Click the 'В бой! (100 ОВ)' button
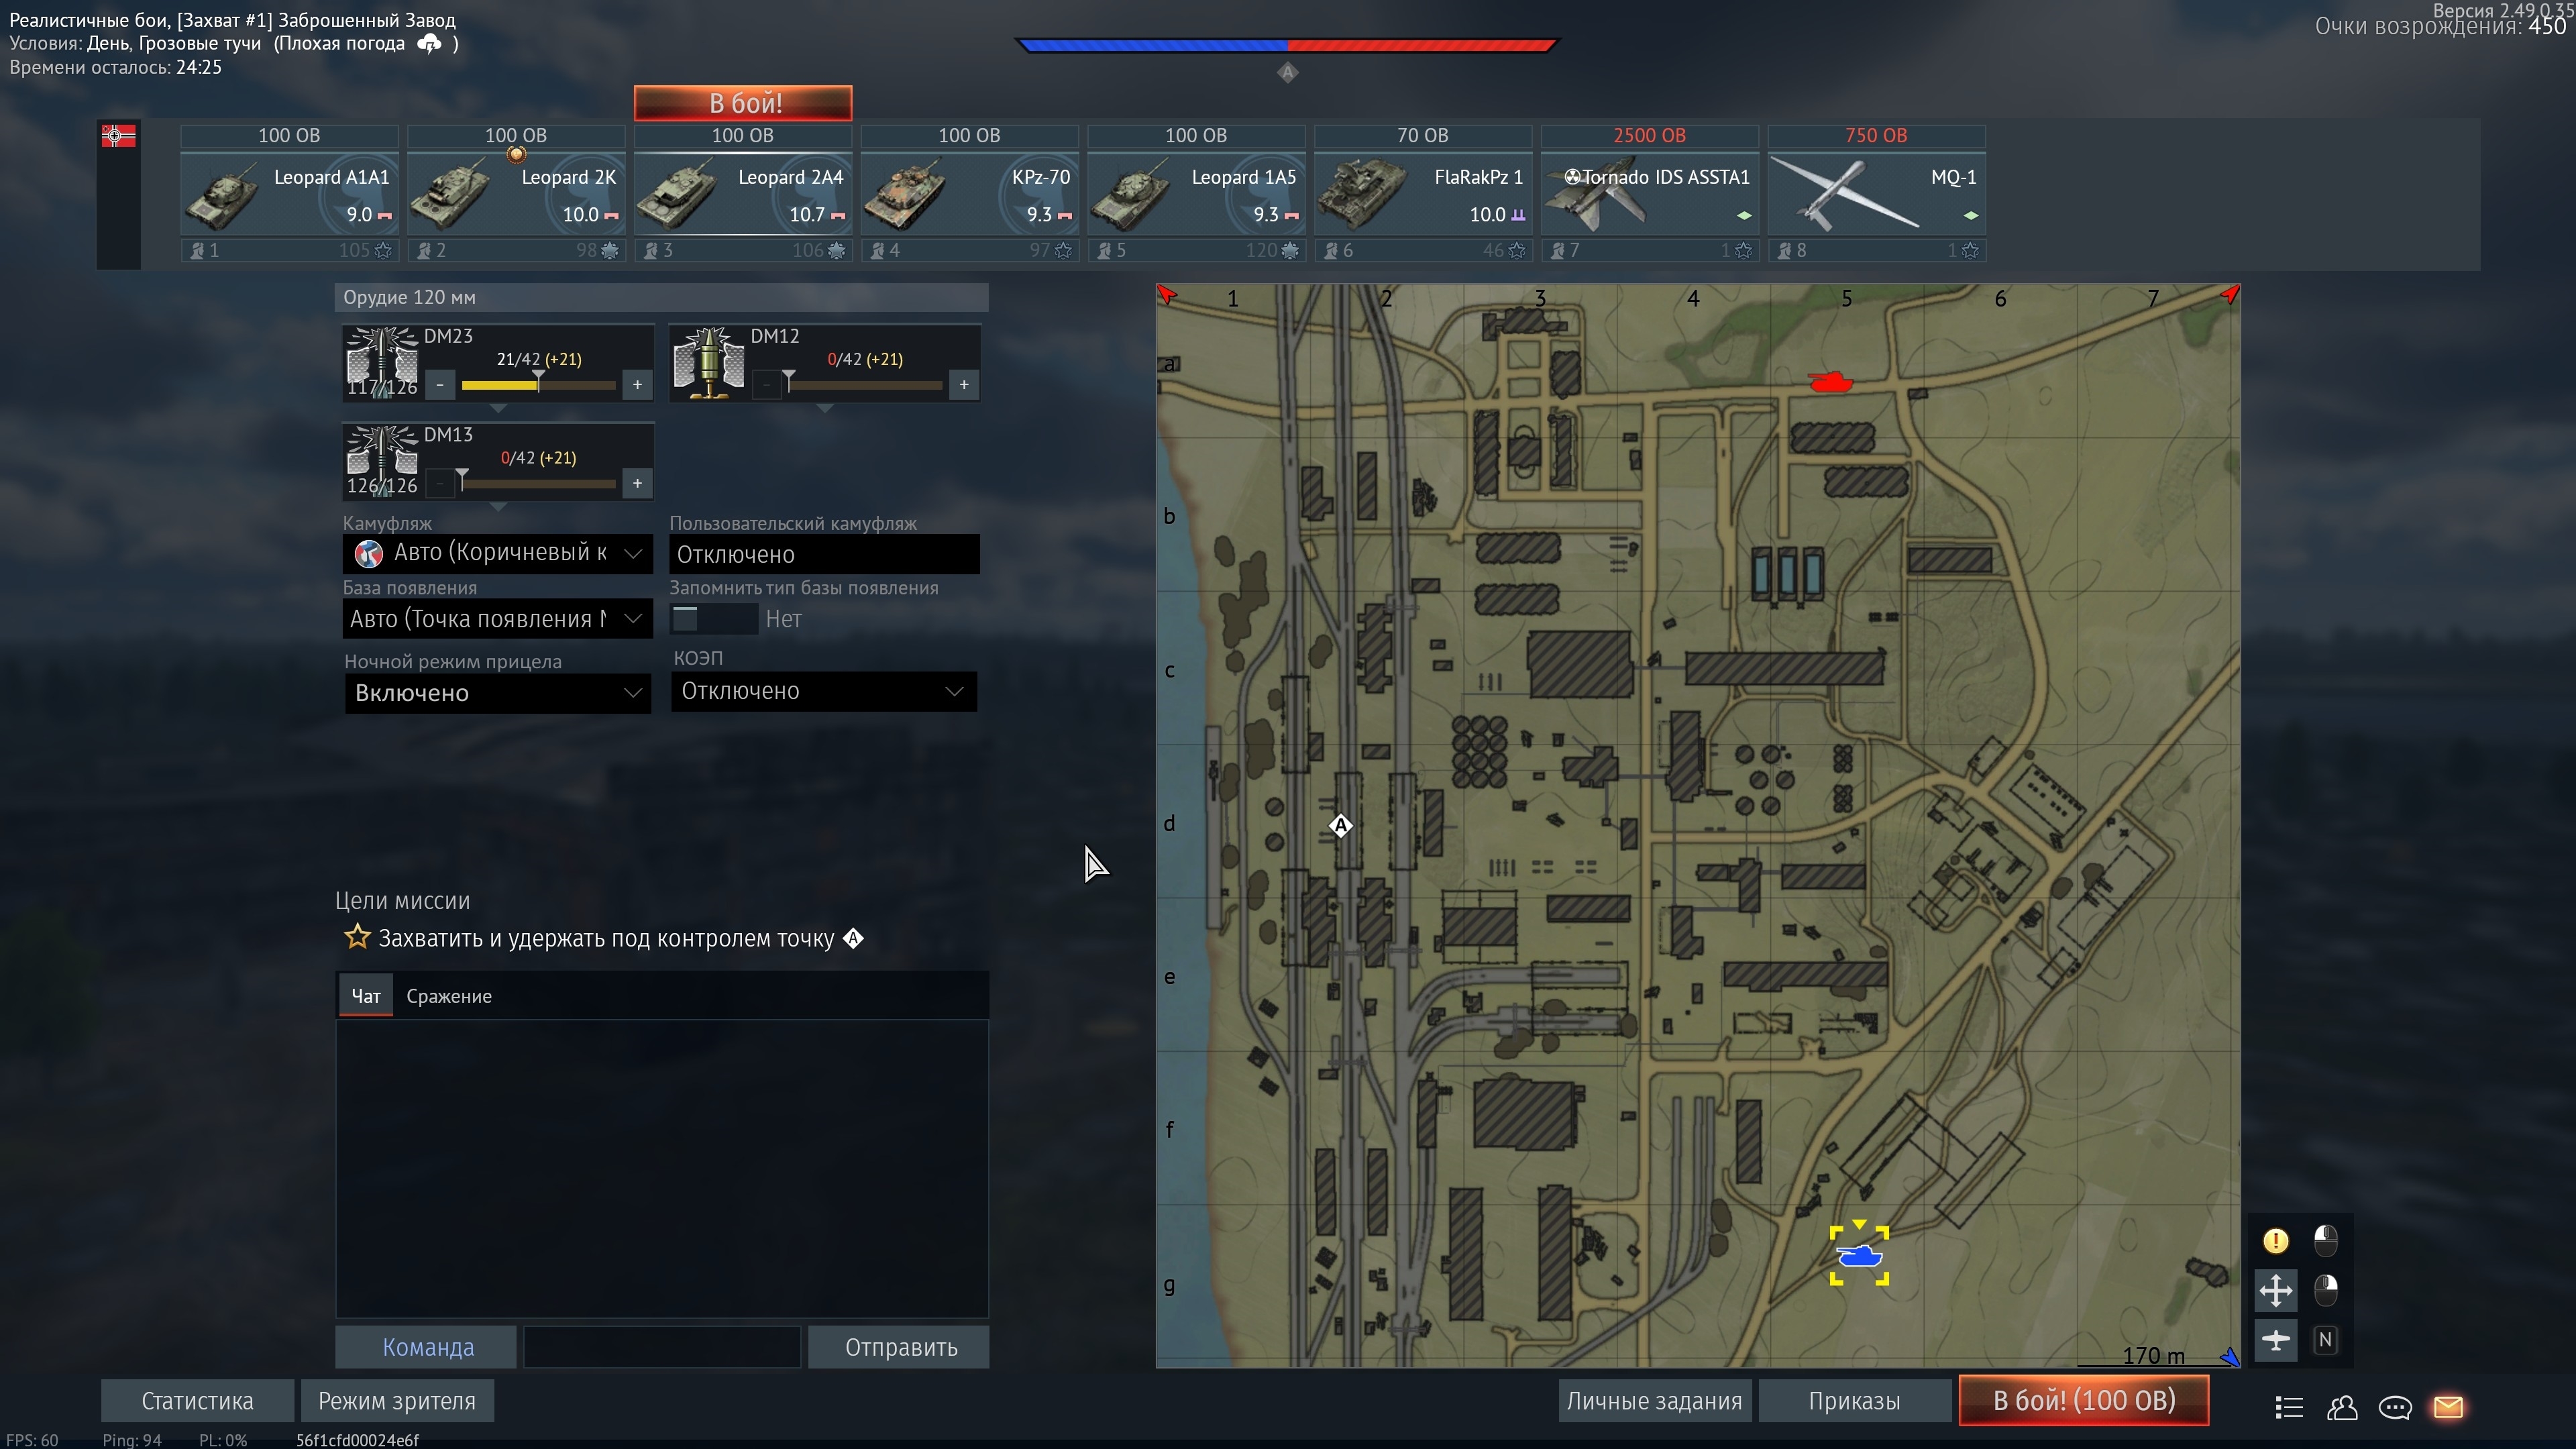This screenshot has height=1449, width=2576. 2083,1400
